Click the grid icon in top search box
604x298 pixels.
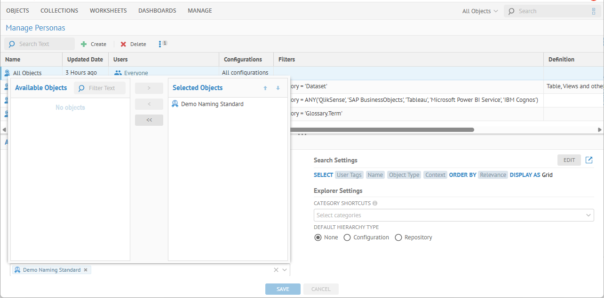click(x=593, y=11)
